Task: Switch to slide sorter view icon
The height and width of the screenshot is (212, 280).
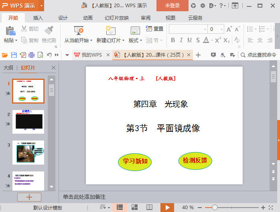Action: click(134, 207)
